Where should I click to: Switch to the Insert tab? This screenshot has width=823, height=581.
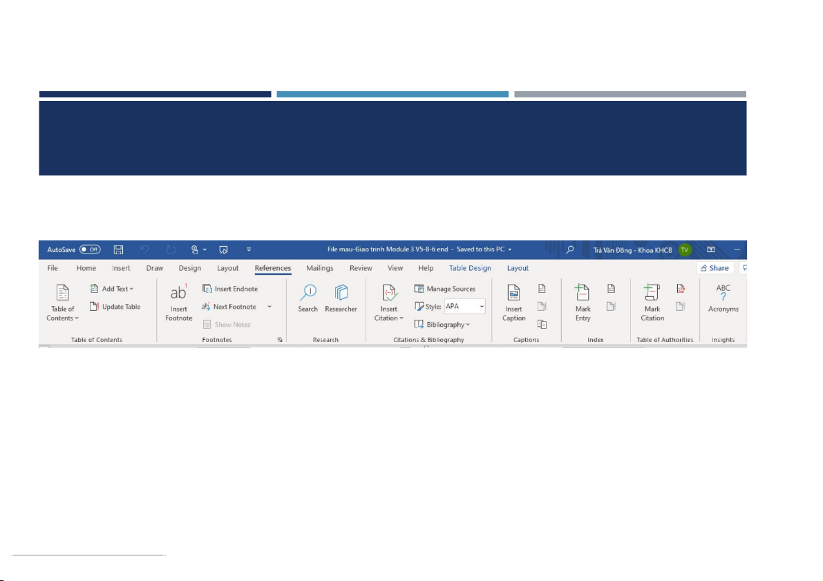tap(121, 268)
